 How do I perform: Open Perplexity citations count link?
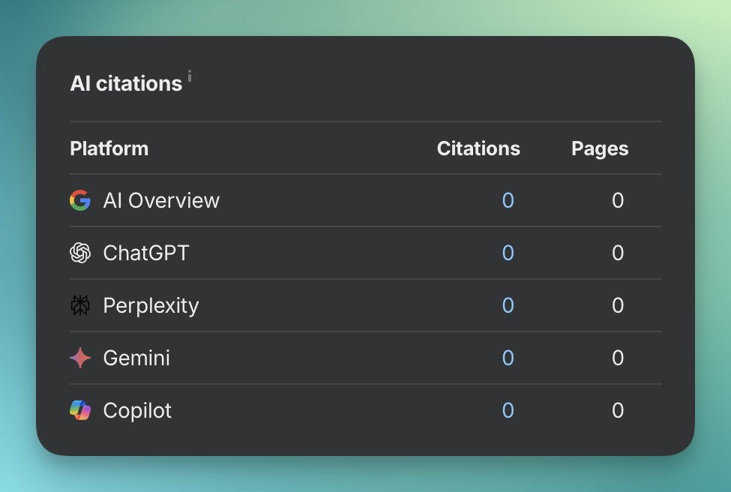(508, 305)
